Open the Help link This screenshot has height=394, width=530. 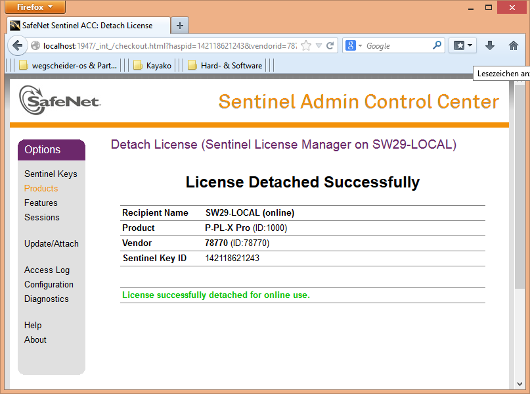point(33,326)
